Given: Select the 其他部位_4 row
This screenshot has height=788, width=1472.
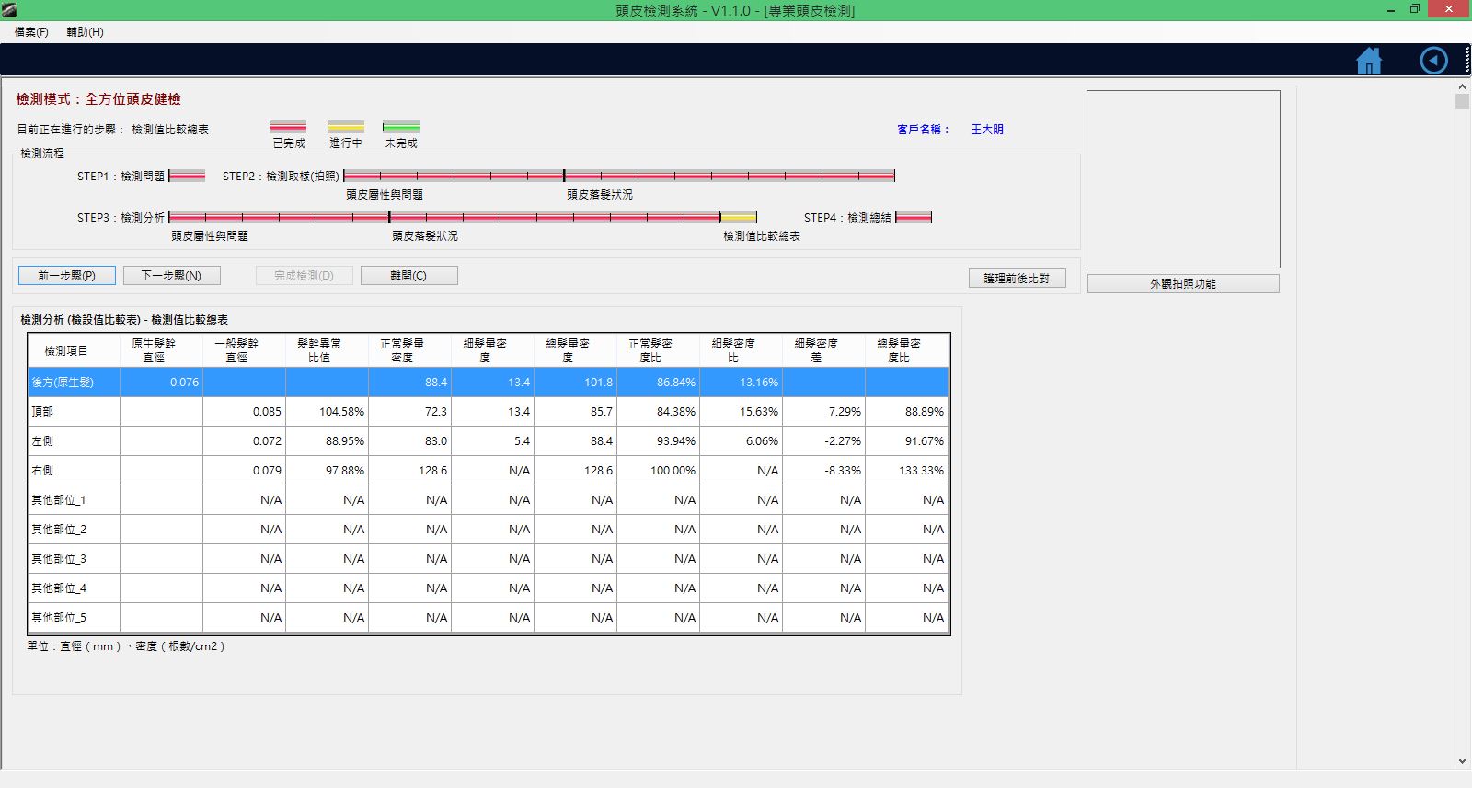Looking at the screenshot, I should [489, 588].
